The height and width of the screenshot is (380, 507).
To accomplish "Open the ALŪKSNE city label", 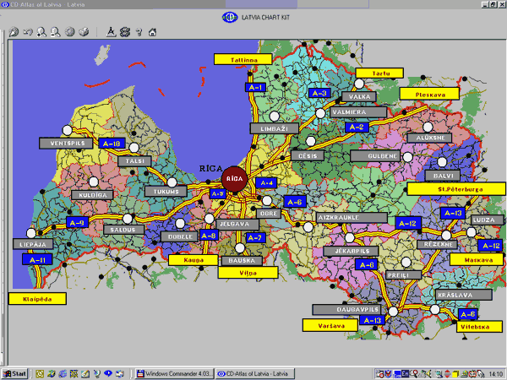I will [430, 138].
